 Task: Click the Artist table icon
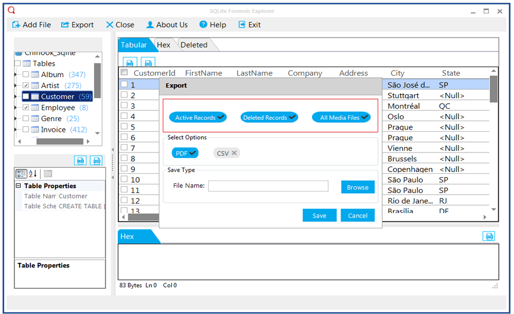35,85
